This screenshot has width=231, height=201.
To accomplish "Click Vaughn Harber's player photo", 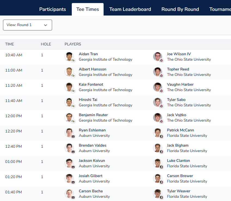I will [x=158, y=87].
